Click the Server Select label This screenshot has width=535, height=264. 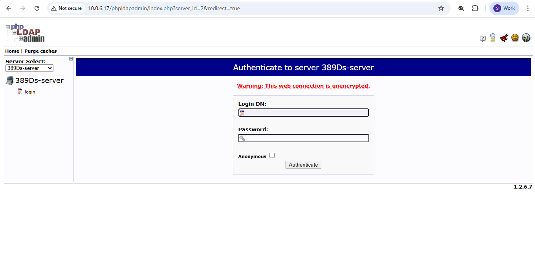point(26,61)
